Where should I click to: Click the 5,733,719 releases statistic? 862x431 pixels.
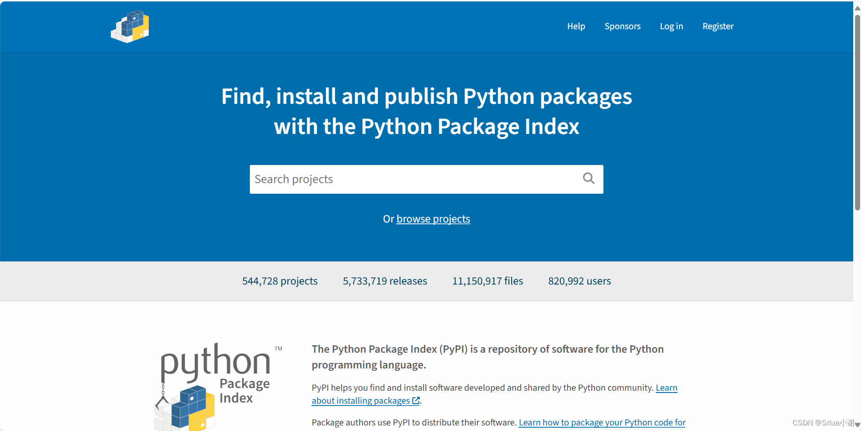pyautogui.click(x=385, y=281)
